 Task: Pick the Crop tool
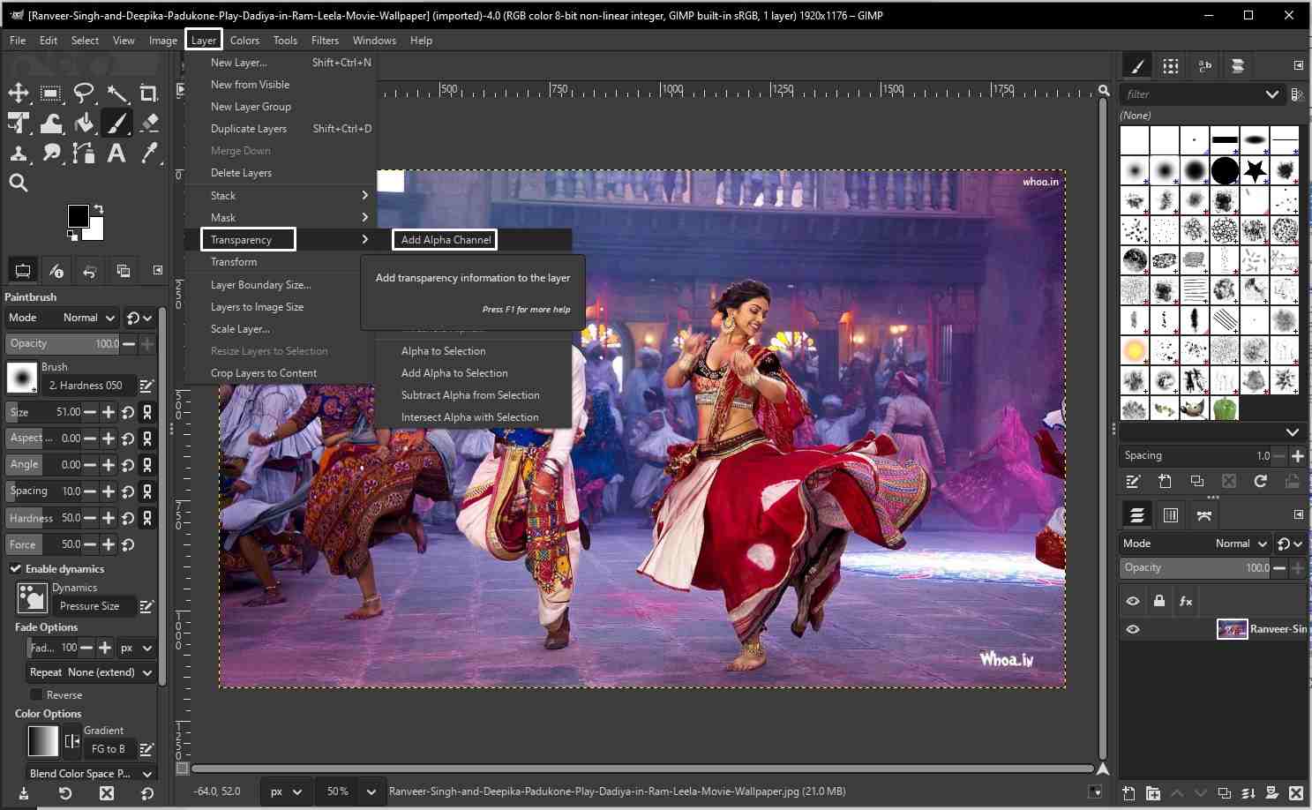coord(149,94)
